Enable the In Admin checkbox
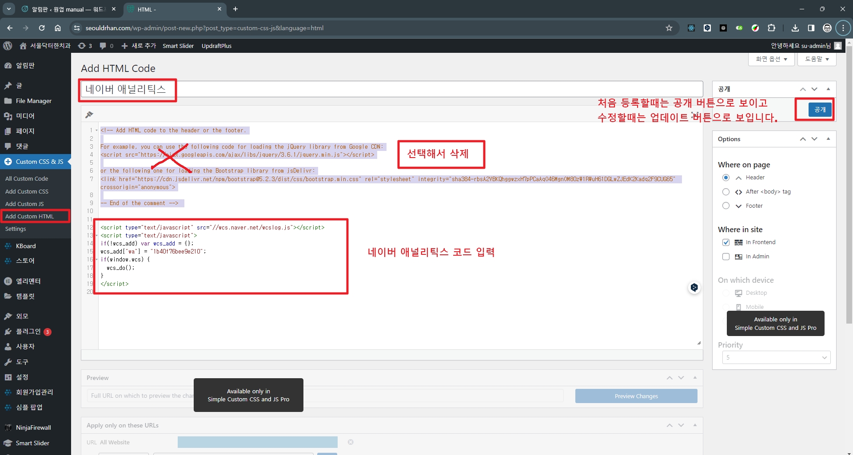The image size is (853, 455). tap(726, 257)
